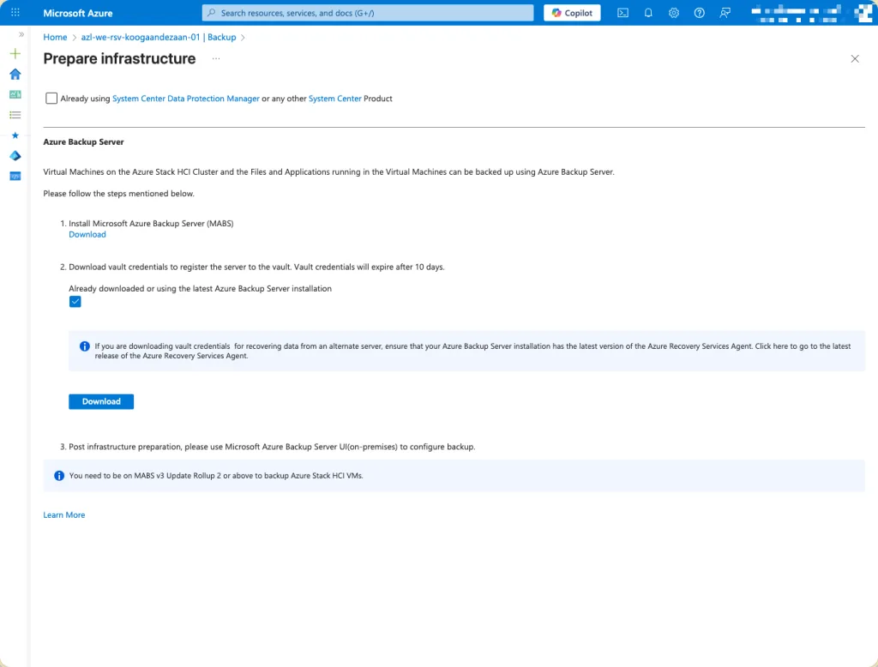This screenshot has width=878, height=667.
Task: Open Dashboard from the sidebar chart icon
Action: (x=15, y=94)
